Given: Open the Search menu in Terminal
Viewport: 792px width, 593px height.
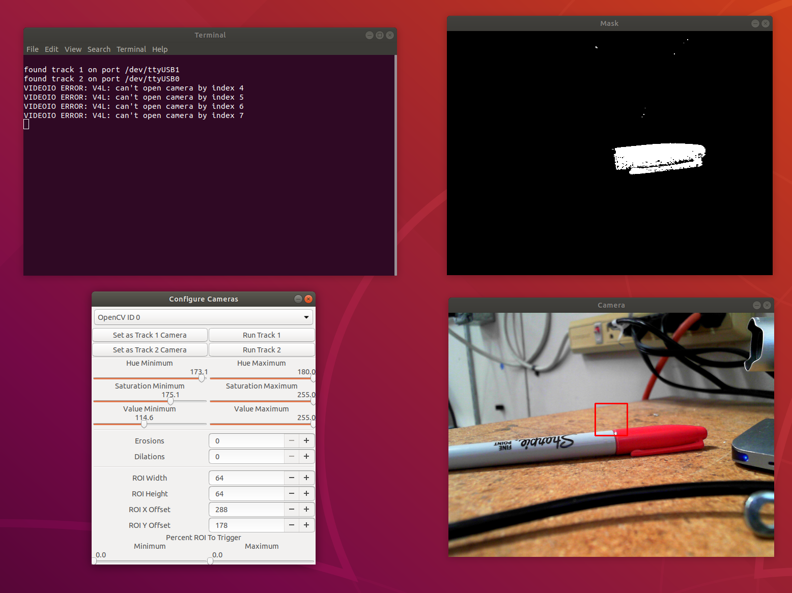Looking at the screenshot, I should click(x=99, y=49).
